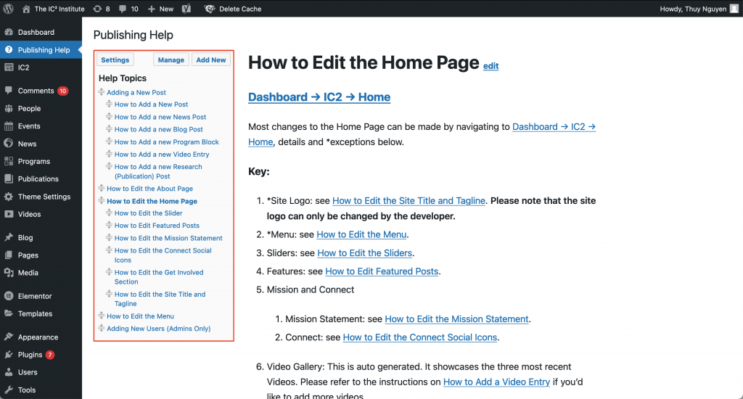Select How to Add a new Research (Publication) Post topic
This screenshot has height=399, width=743.
point(158,171)
